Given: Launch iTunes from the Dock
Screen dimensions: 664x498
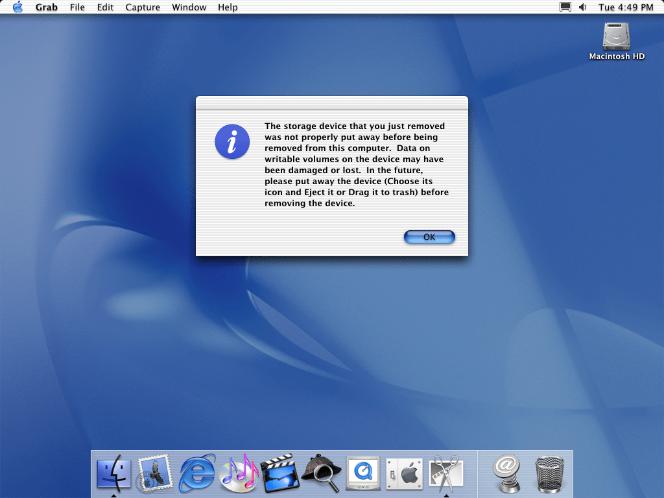Looking at the screenshot, I should pyautogui.click(x=239, y=473).
